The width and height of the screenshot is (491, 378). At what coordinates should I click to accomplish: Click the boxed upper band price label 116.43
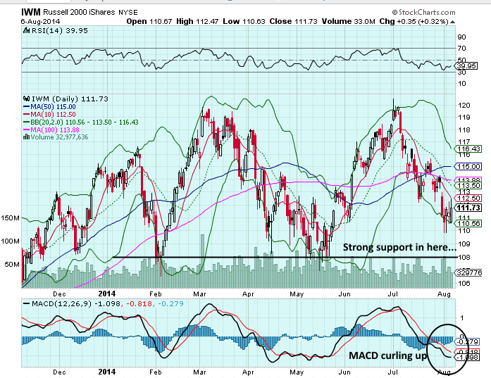[468, 149]
